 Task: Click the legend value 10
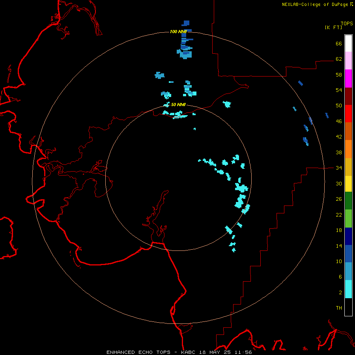click(x=339, y=261)
